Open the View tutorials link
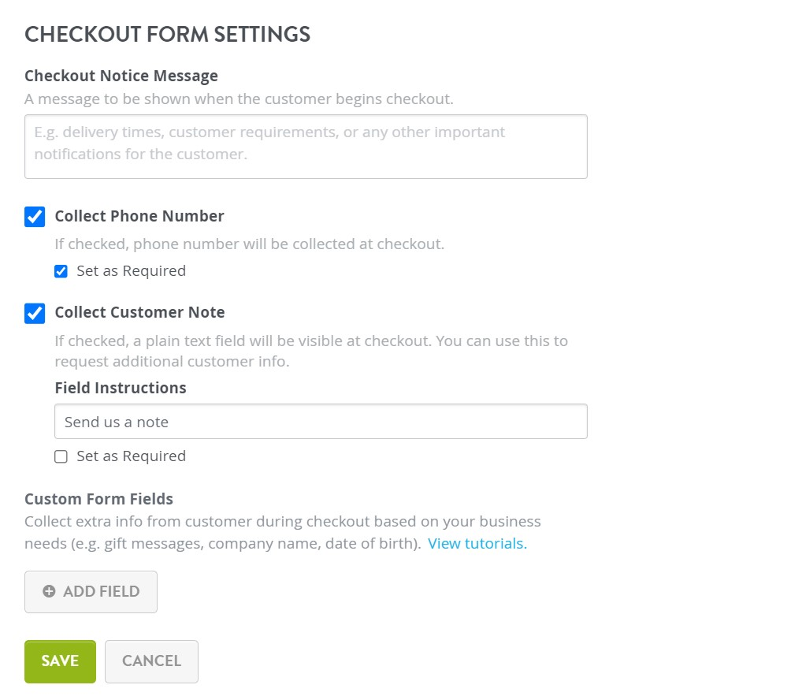This screenshot has width=802, height=696. [477, 544]
